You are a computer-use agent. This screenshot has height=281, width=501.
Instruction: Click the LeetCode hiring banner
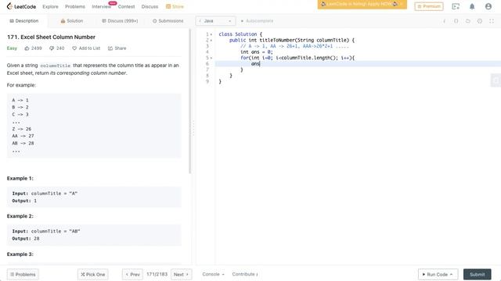362,5
